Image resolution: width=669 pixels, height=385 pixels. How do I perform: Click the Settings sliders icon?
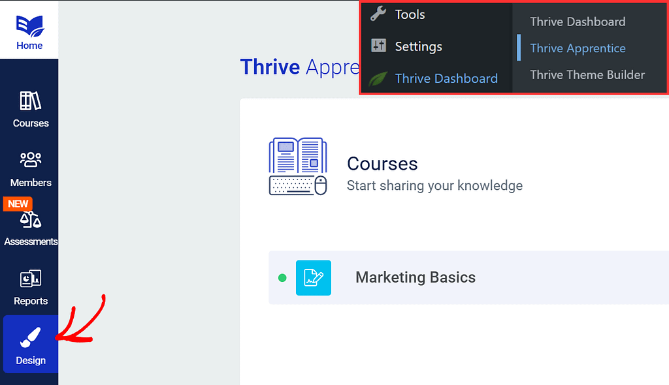[378, 45]
